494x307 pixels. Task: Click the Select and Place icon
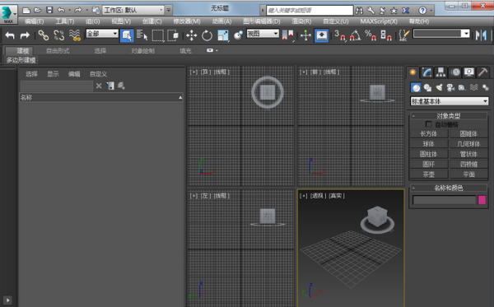238,35
